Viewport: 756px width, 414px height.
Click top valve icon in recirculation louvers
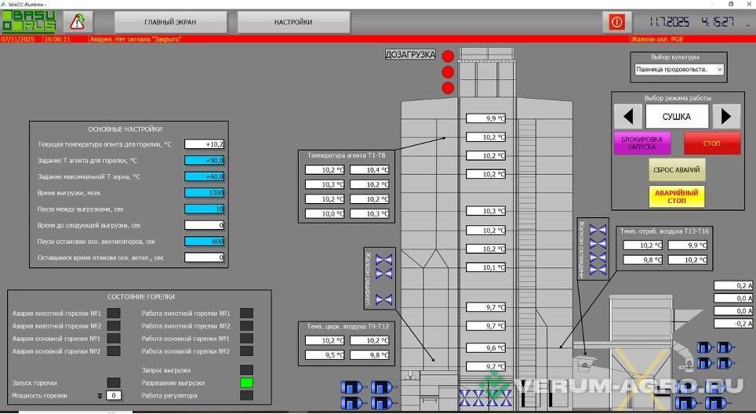pyautogui.click(x=383, y=261)
